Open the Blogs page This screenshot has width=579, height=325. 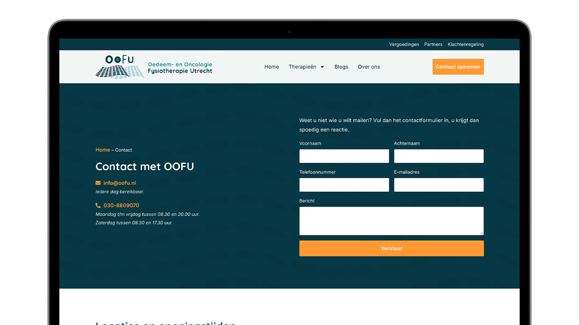click(x=341, y=67)
